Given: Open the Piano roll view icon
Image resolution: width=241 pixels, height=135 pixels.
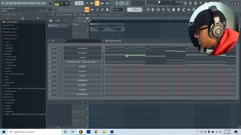Looking at the screenshot, I should (x=153, y=10).
